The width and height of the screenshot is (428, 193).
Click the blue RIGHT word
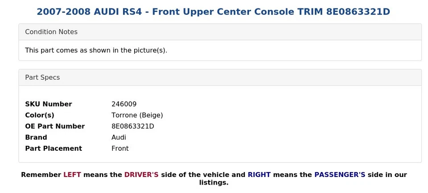pos(259,175)
